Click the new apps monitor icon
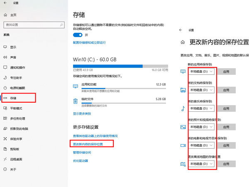 tap(183, 71)
